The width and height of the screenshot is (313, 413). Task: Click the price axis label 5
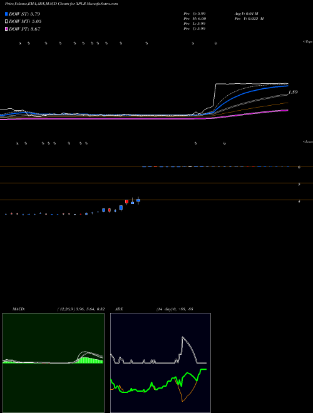299,184
